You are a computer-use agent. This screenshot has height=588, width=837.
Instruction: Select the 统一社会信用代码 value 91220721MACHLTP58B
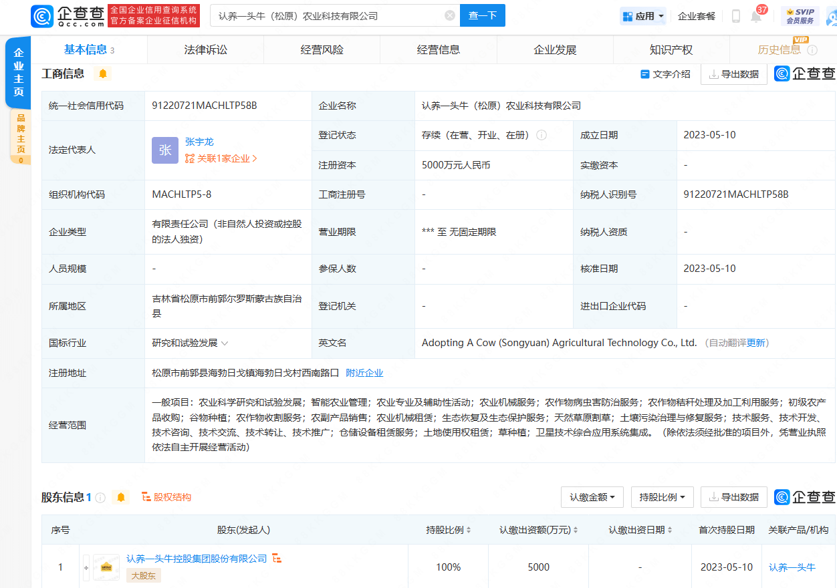(x=205, y=106)
